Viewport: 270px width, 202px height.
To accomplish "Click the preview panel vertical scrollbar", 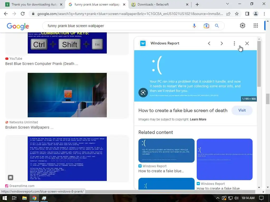I will [259, 64].
